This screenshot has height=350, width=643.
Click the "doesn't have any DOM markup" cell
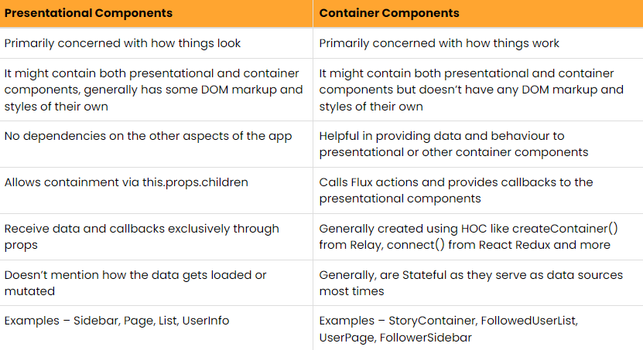pos(471,90)
